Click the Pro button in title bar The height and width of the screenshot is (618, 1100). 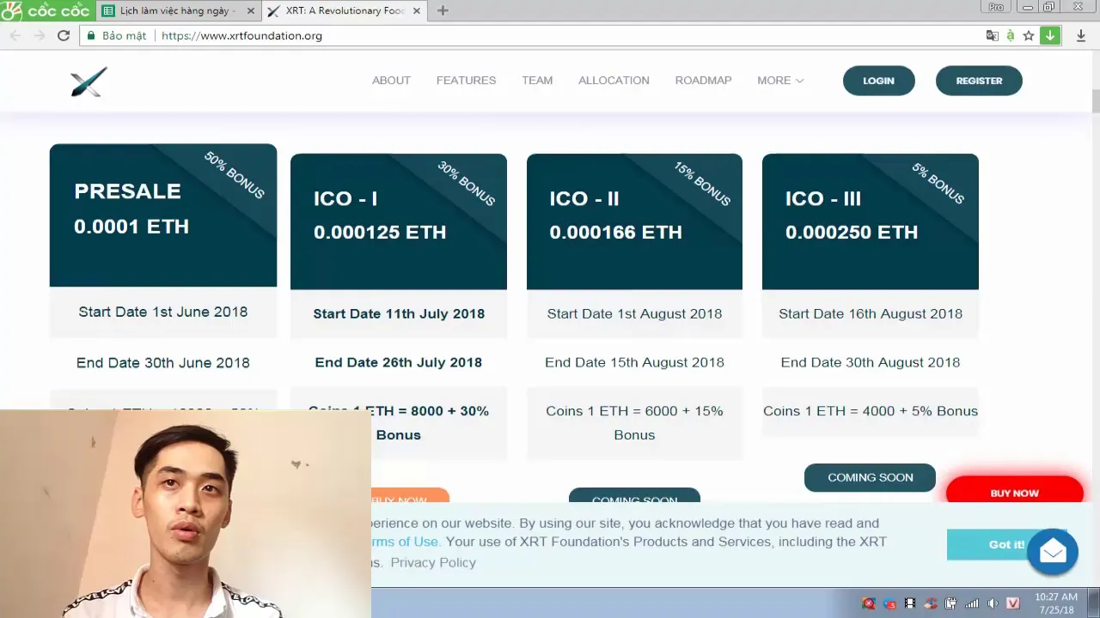[x=996, y=7]
